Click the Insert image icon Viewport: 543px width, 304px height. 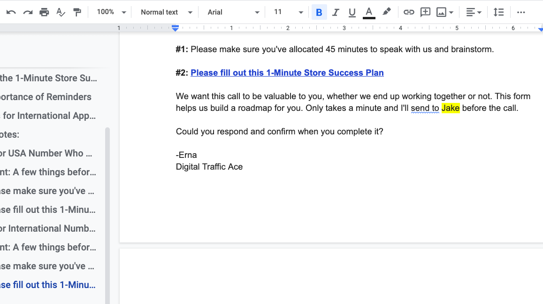(442, 12)
